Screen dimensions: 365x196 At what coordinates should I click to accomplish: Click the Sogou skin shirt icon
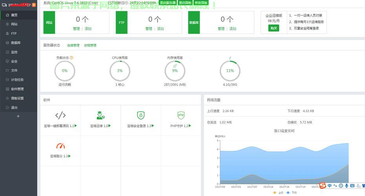(x=363, y=185)
